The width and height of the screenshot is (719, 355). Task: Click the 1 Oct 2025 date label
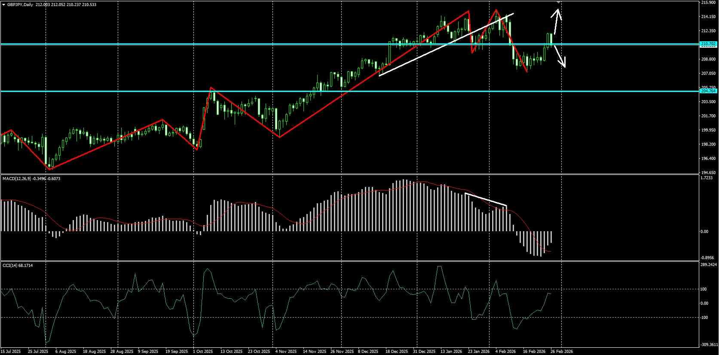click(x=203, y=352)
